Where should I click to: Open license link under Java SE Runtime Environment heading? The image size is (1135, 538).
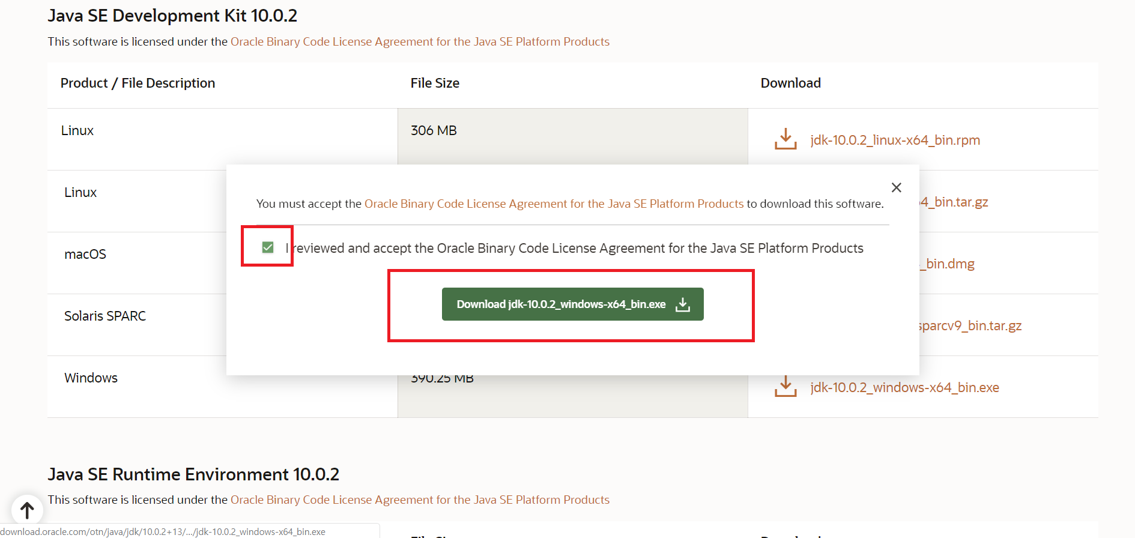coord(420,500)
